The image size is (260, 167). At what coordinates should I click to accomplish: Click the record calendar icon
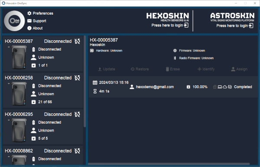point(95,83)
